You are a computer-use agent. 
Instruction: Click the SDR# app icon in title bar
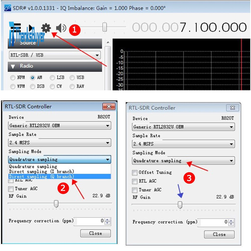pyautogui.click(x=8, y=8)
